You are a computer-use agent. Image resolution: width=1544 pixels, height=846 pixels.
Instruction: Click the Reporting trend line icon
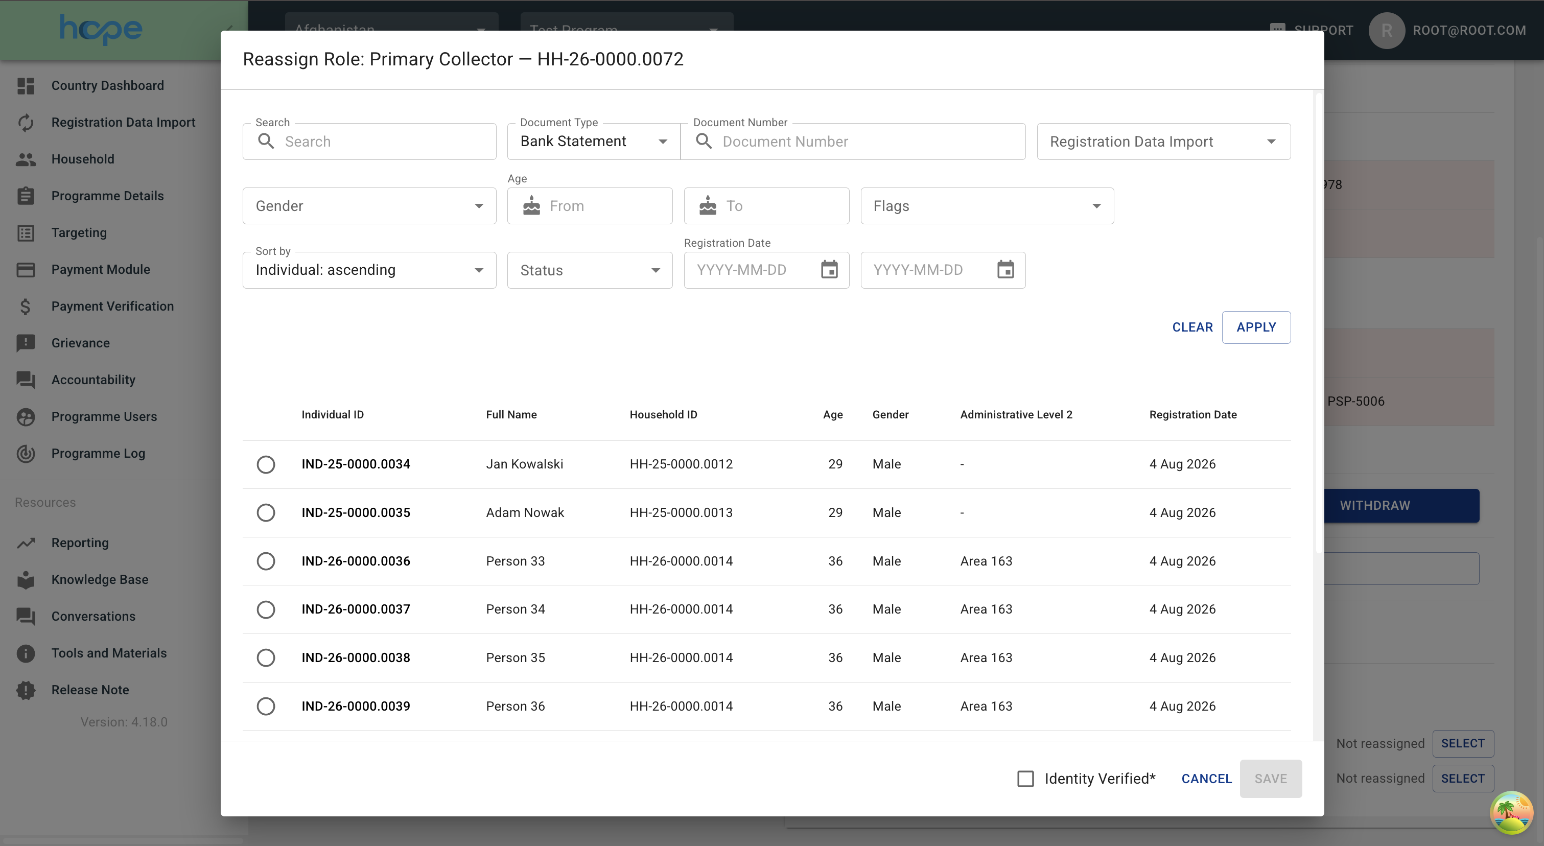pos(26,543)
